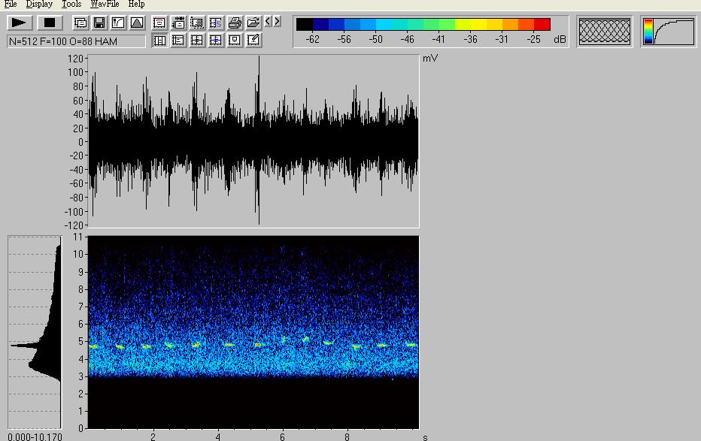Click the open folder icon

(253, 23)
